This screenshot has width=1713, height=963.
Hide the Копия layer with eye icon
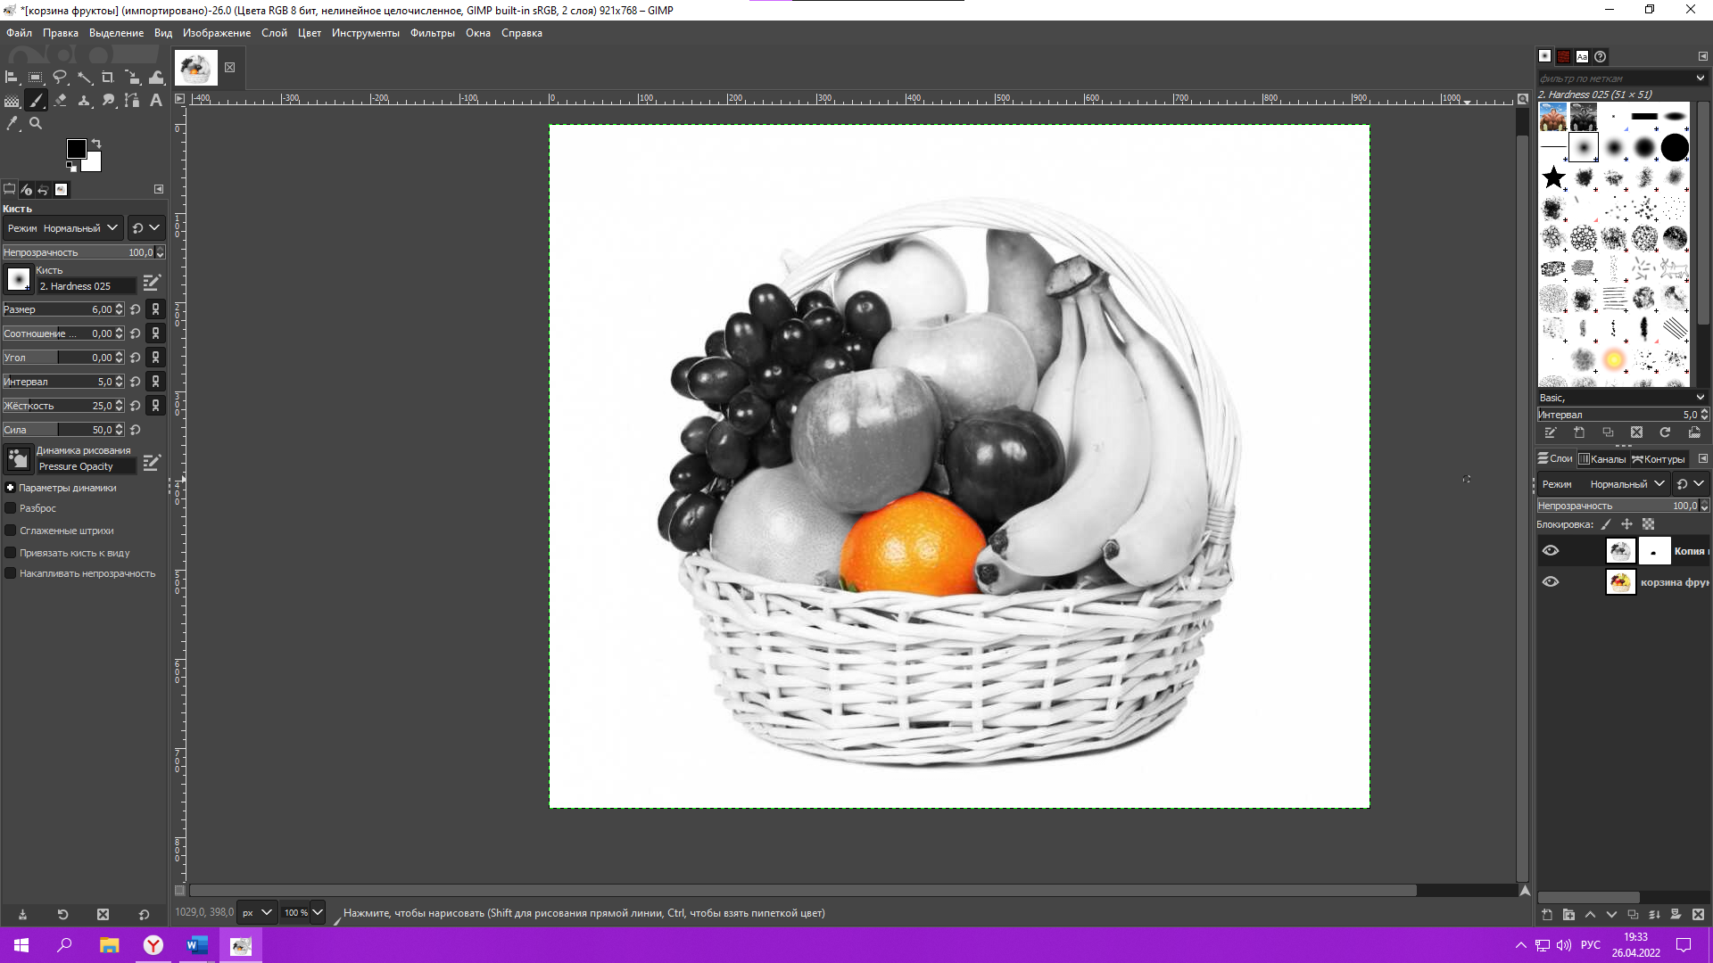[1551, 551]
